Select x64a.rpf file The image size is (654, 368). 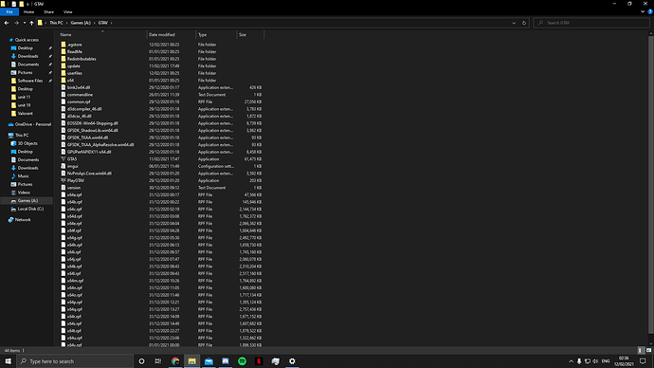75,194
